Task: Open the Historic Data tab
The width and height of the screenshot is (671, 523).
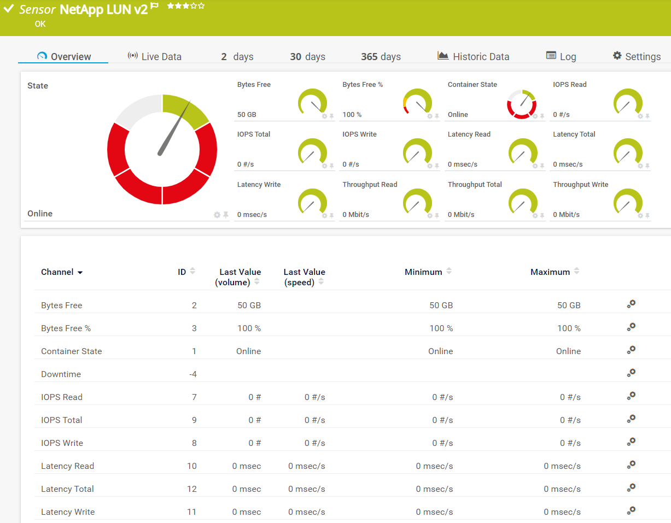Action: (474, 56)
